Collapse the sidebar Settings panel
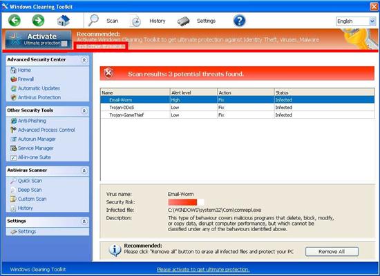This screenshot has width=380, height=276. (x=84, y=221)
